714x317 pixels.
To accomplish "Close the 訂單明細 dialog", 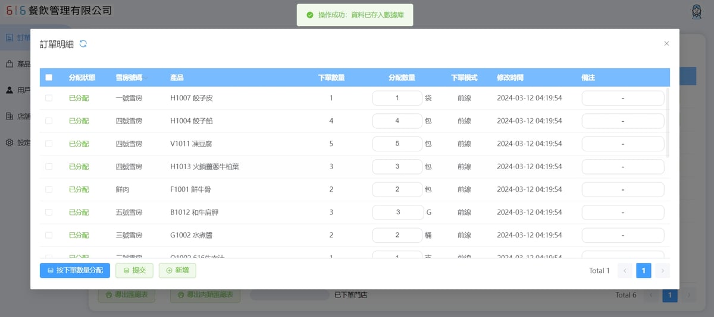I will [x=666, y=43].
